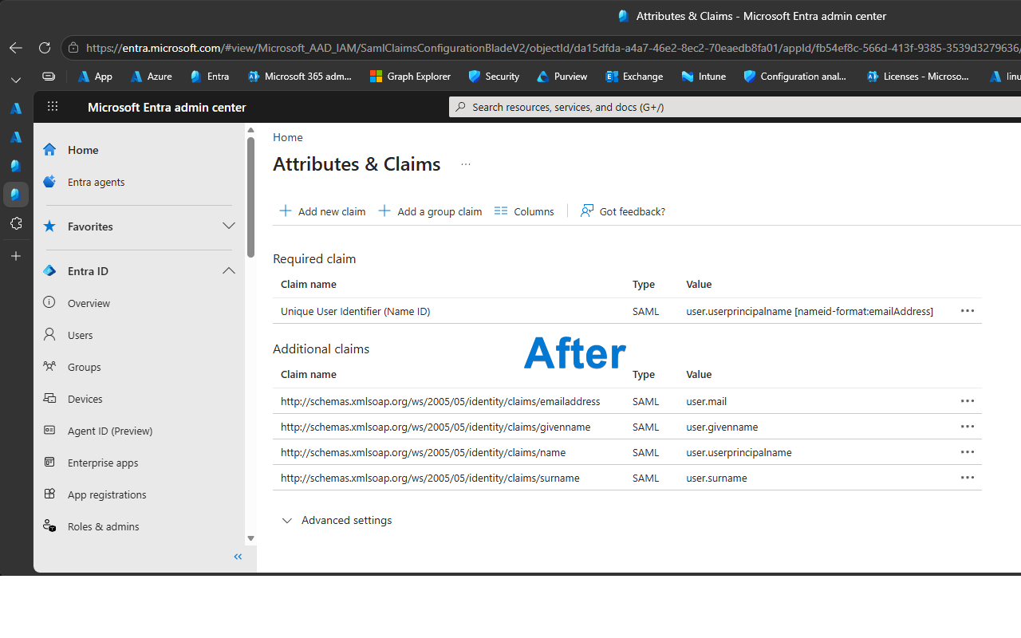The height and width of the screenshot is (638, 1021).
Task: Click the sidebar scrollbar down arrow
Action: (x=250, y=538)
